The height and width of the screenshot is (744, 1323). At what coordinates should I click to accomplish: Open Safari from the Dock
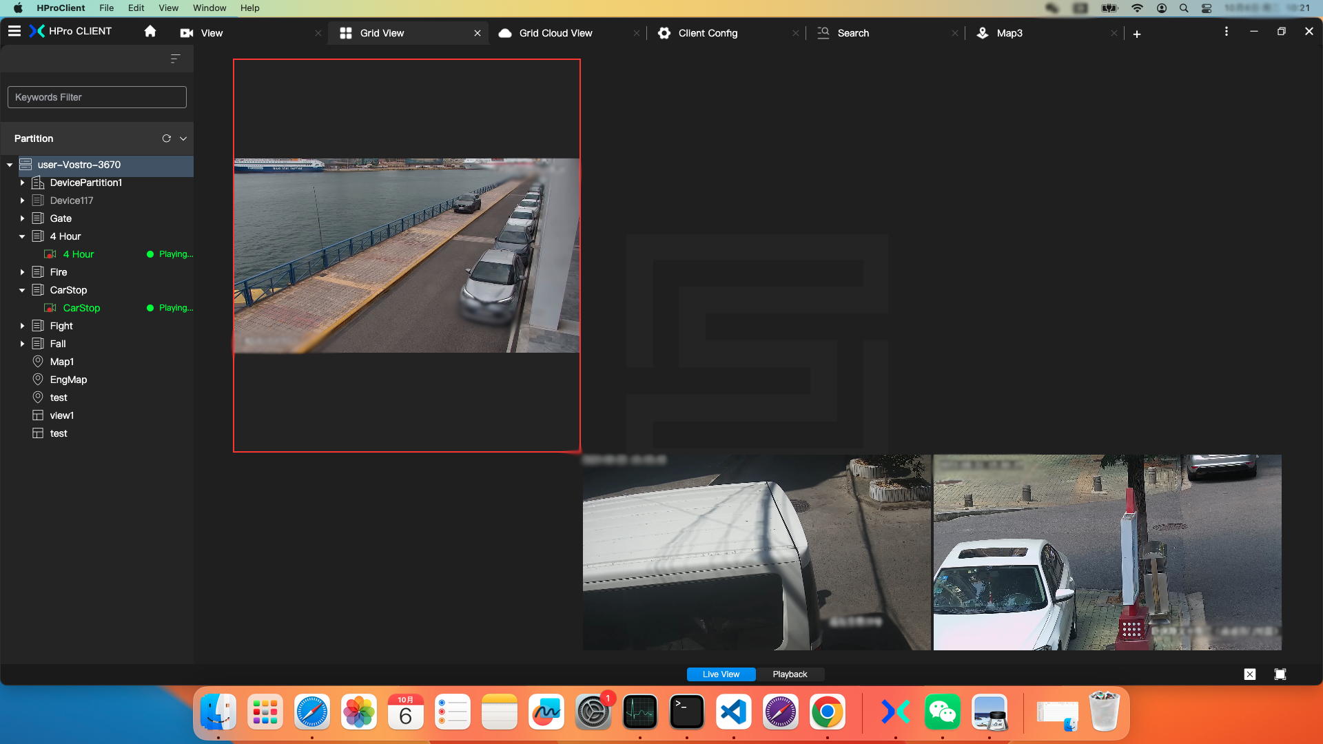click(312, 712)
